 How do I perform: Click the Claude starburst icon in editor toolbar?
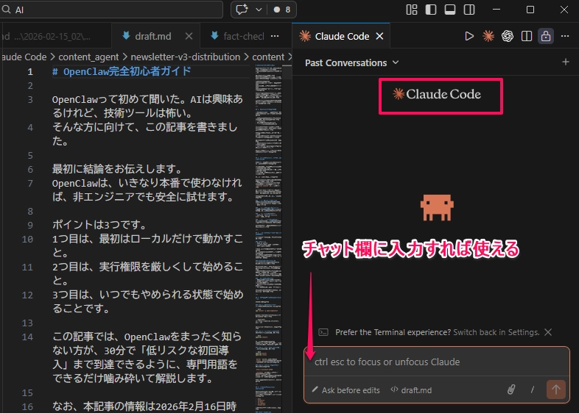coord(488,36)
